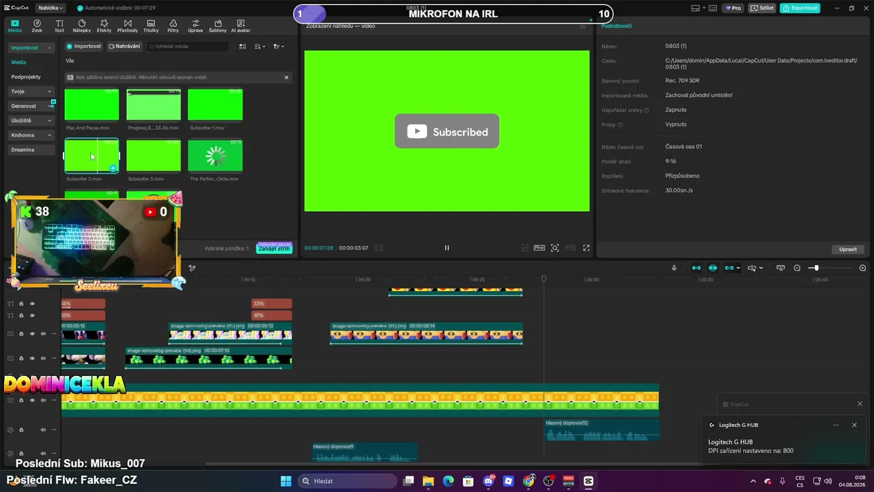The height and width of the screenshot is (492, 874).
Task: Mute the Hlasový doprovod12 audio track
Action: tap(43, 430)
